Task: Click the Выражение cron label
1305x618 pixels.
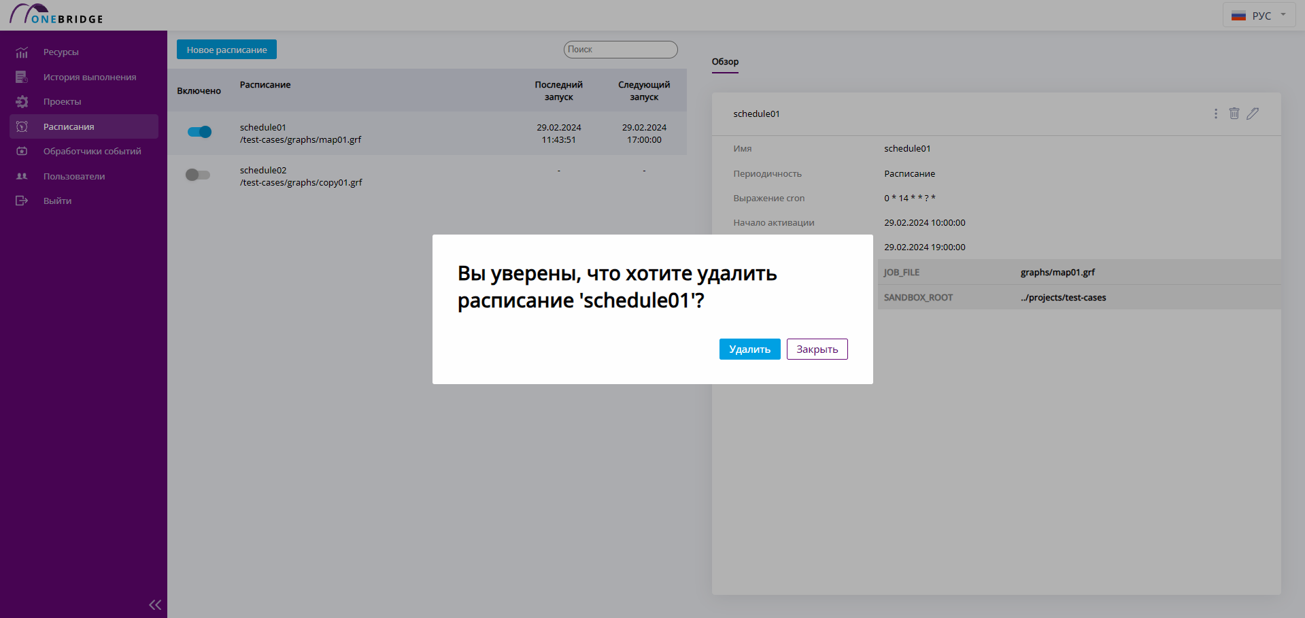Action: 768,198
